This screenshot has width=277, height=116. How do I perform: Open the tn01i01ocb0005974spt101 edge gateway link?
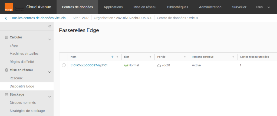89,65
